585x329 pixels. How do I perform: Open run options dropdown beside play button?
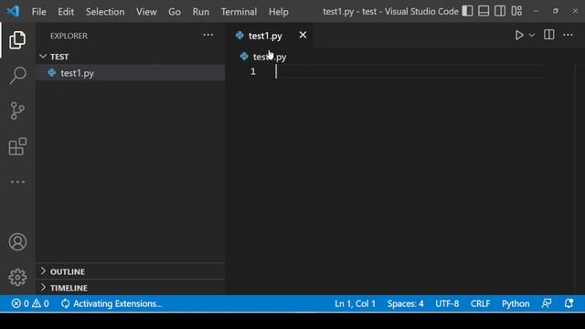click(532, 35)
